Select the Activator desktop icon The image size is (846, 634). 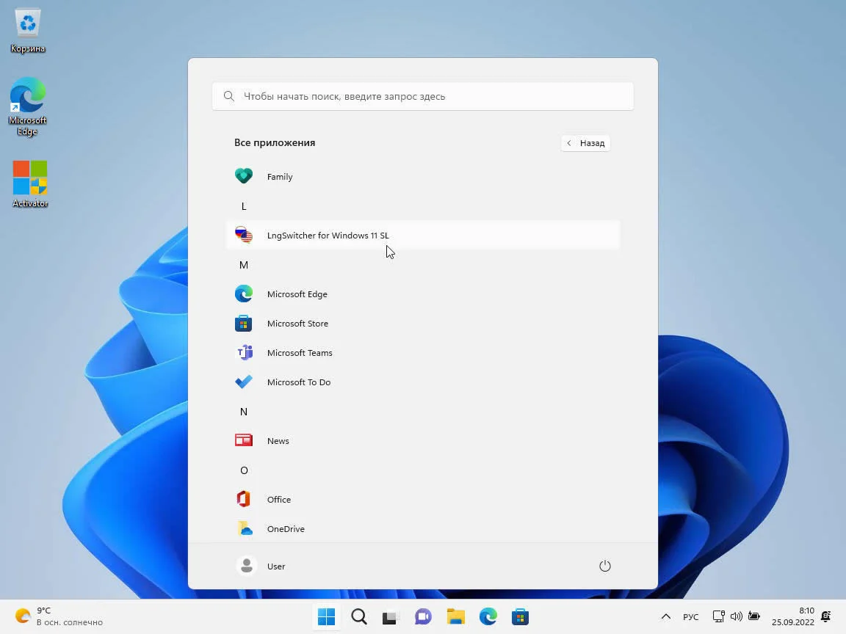(29, 184)
